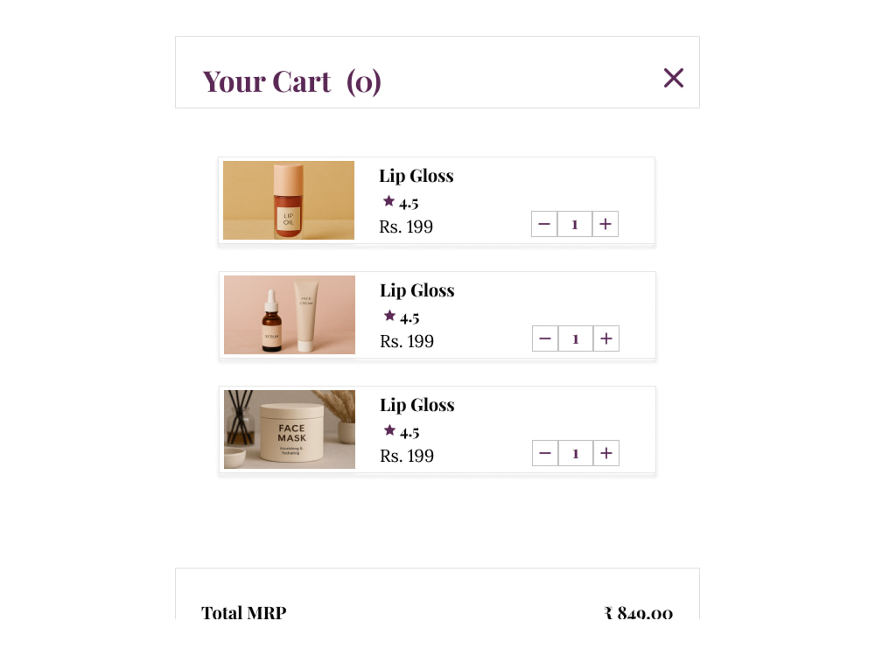Image resolution: width=875 pixels, height=656 pixels.
Task: Click the quantity field of the second item
Action: click(576, 338)
